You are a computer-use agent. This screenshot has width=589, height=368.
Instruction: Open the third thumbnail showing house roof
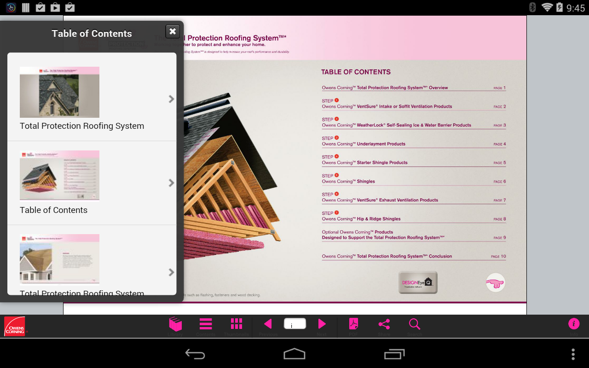59,259
